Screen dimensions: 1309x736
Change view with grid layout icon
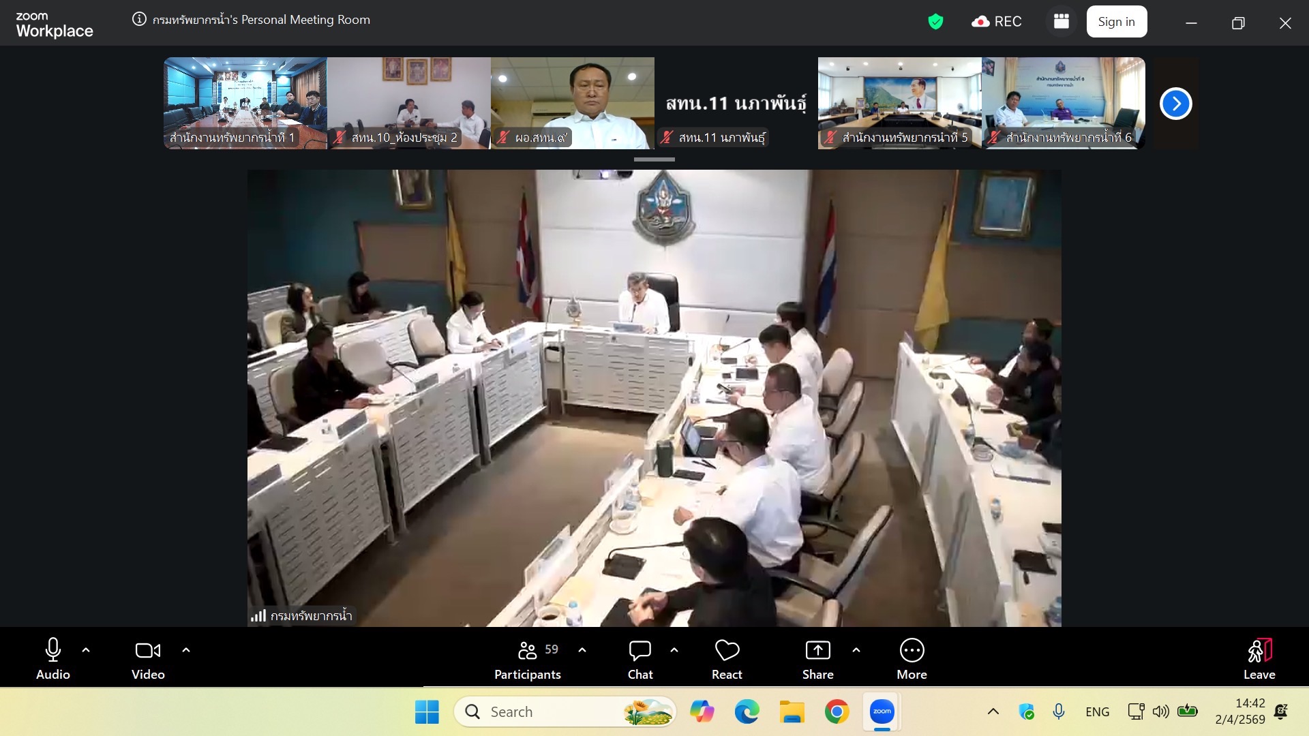1061,21
